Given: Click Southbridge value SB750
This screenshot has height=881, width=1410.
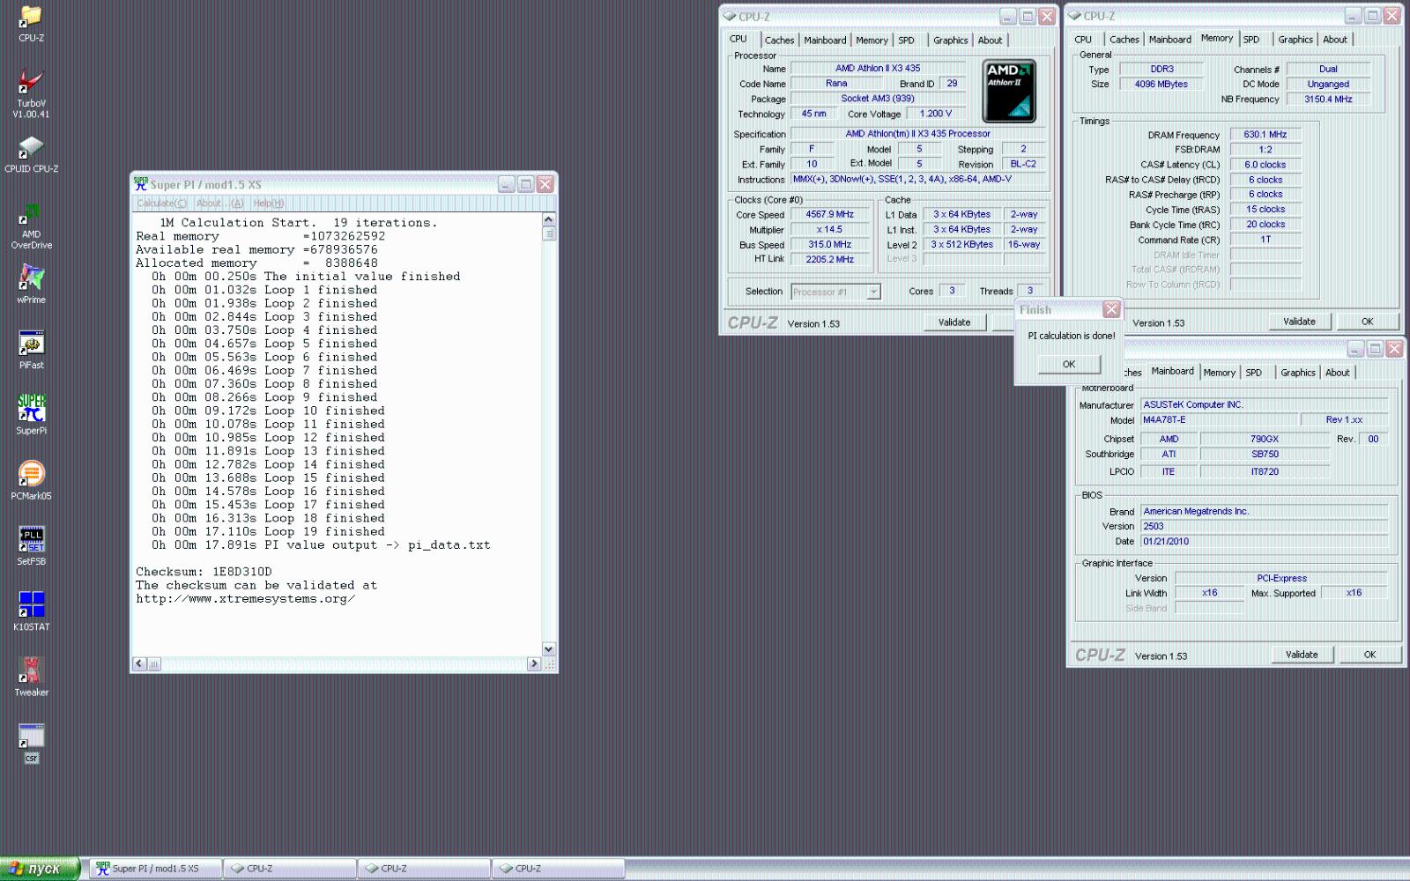Looking at the screenshot, I should 1265,455.
